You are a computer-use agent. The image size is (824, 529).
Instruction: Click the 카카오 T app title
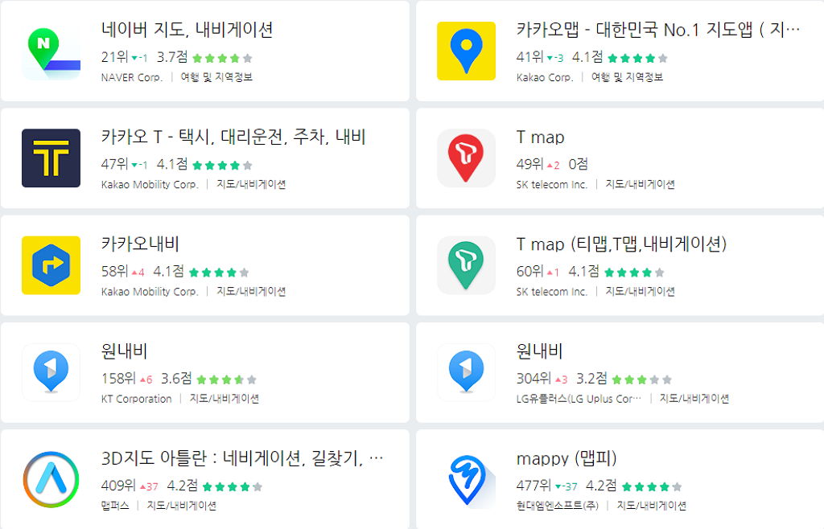[x=233, y=137]
